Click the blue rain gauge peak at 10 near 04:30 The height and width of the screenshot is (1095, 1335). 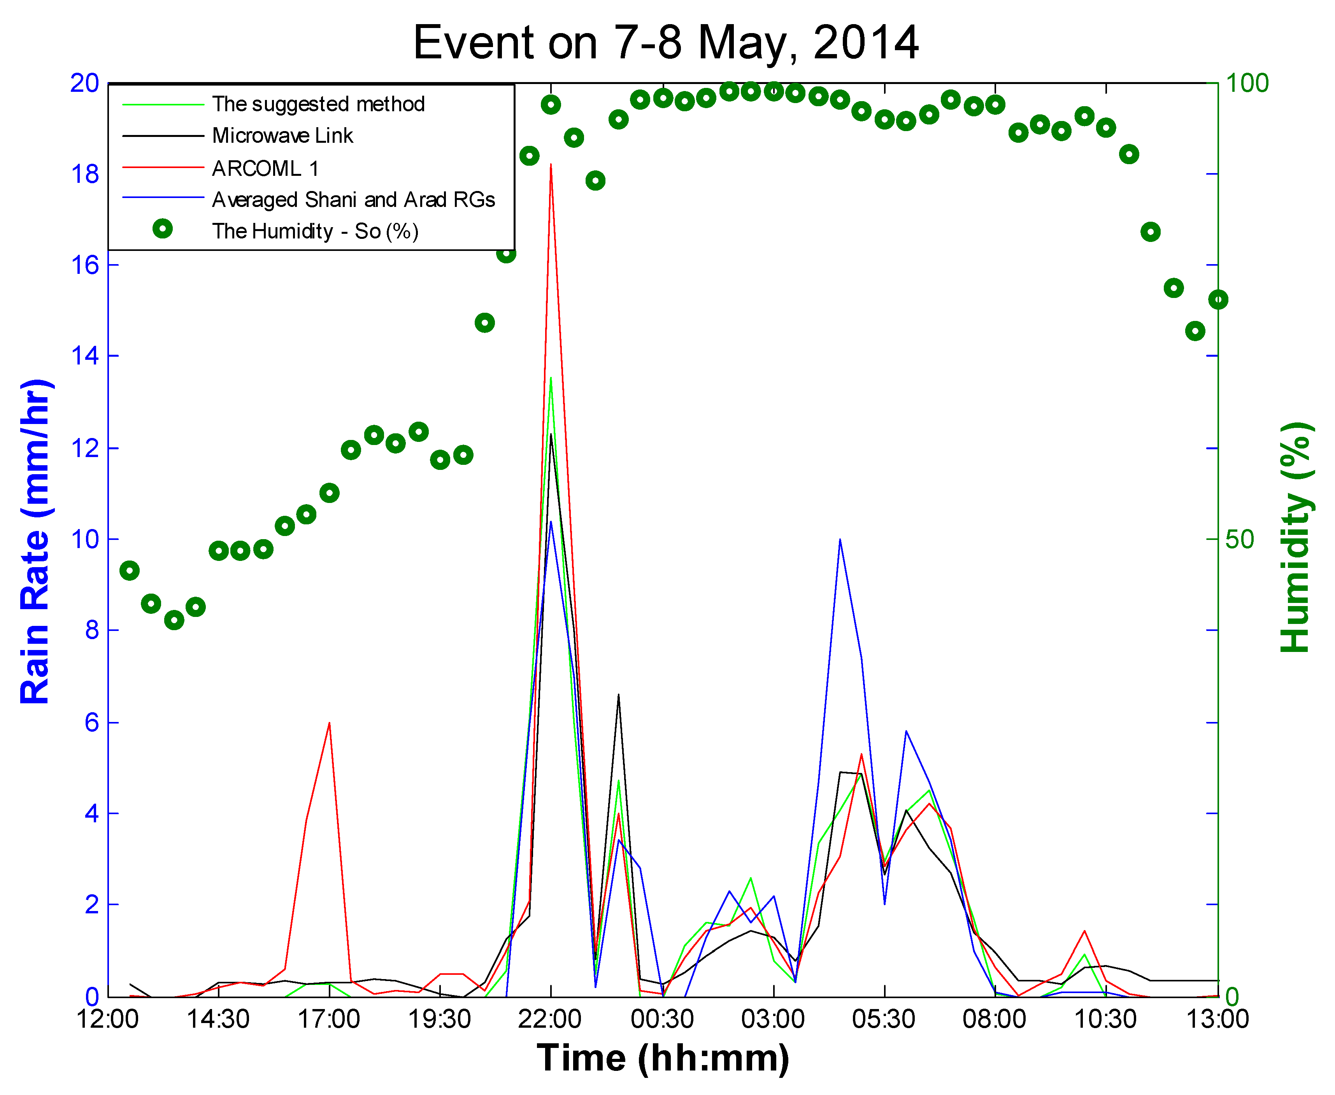pyautogui.click(x=840, y=541)
